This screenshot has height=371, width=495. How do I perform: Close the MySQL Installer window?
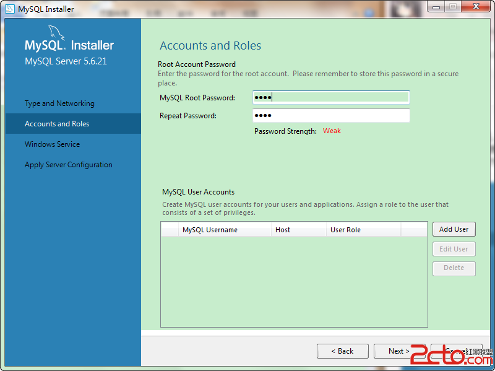[476, 7]
